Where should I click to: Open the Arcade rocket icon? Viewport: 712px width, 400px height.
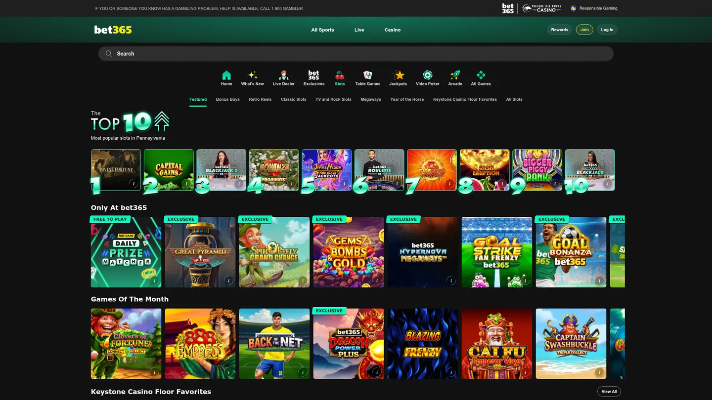coord(455,75)
